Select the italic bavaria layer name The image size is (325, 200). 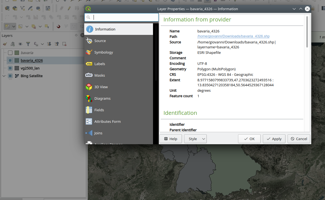pos(27,53)
